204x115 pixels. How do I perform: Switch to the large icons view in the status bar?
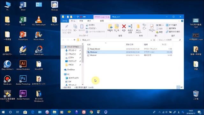(181, 87)
